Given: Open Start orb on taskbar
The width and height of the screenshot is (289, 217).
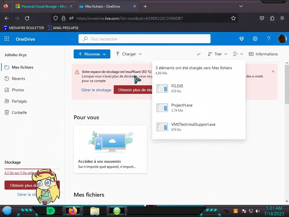Looking at the screenshot, I should [x=7, y=211].
